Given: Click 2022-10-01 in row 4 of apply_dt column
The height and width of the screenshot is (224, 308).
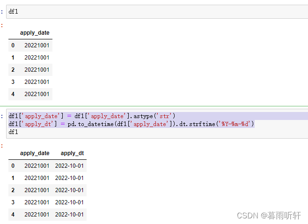Looking at the screenshot, I should (69, 215).
